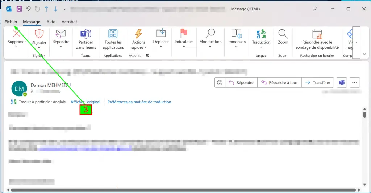Expand the Indicateurs dropdown arrow
The image size is (371, 193).
184,47
